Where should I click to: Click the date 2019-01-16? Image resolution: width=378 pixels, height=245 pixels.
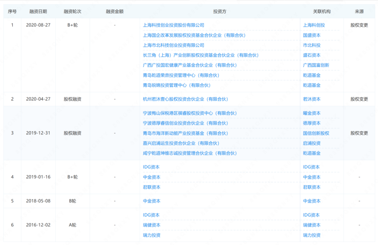[x=38, y=177]
